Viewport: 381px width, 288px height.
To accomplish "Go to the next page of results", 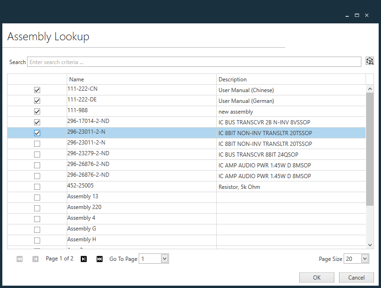I will point(83,259).
